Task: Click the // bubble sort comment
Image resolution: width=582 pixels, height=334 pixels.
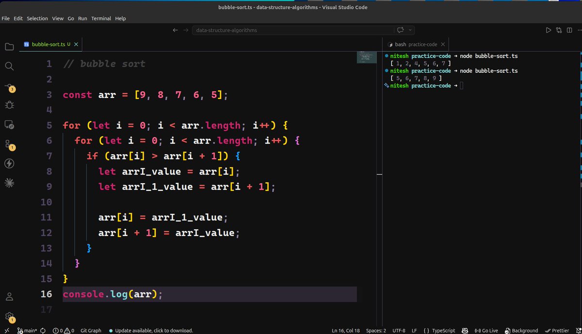Action: coord(104,64)
